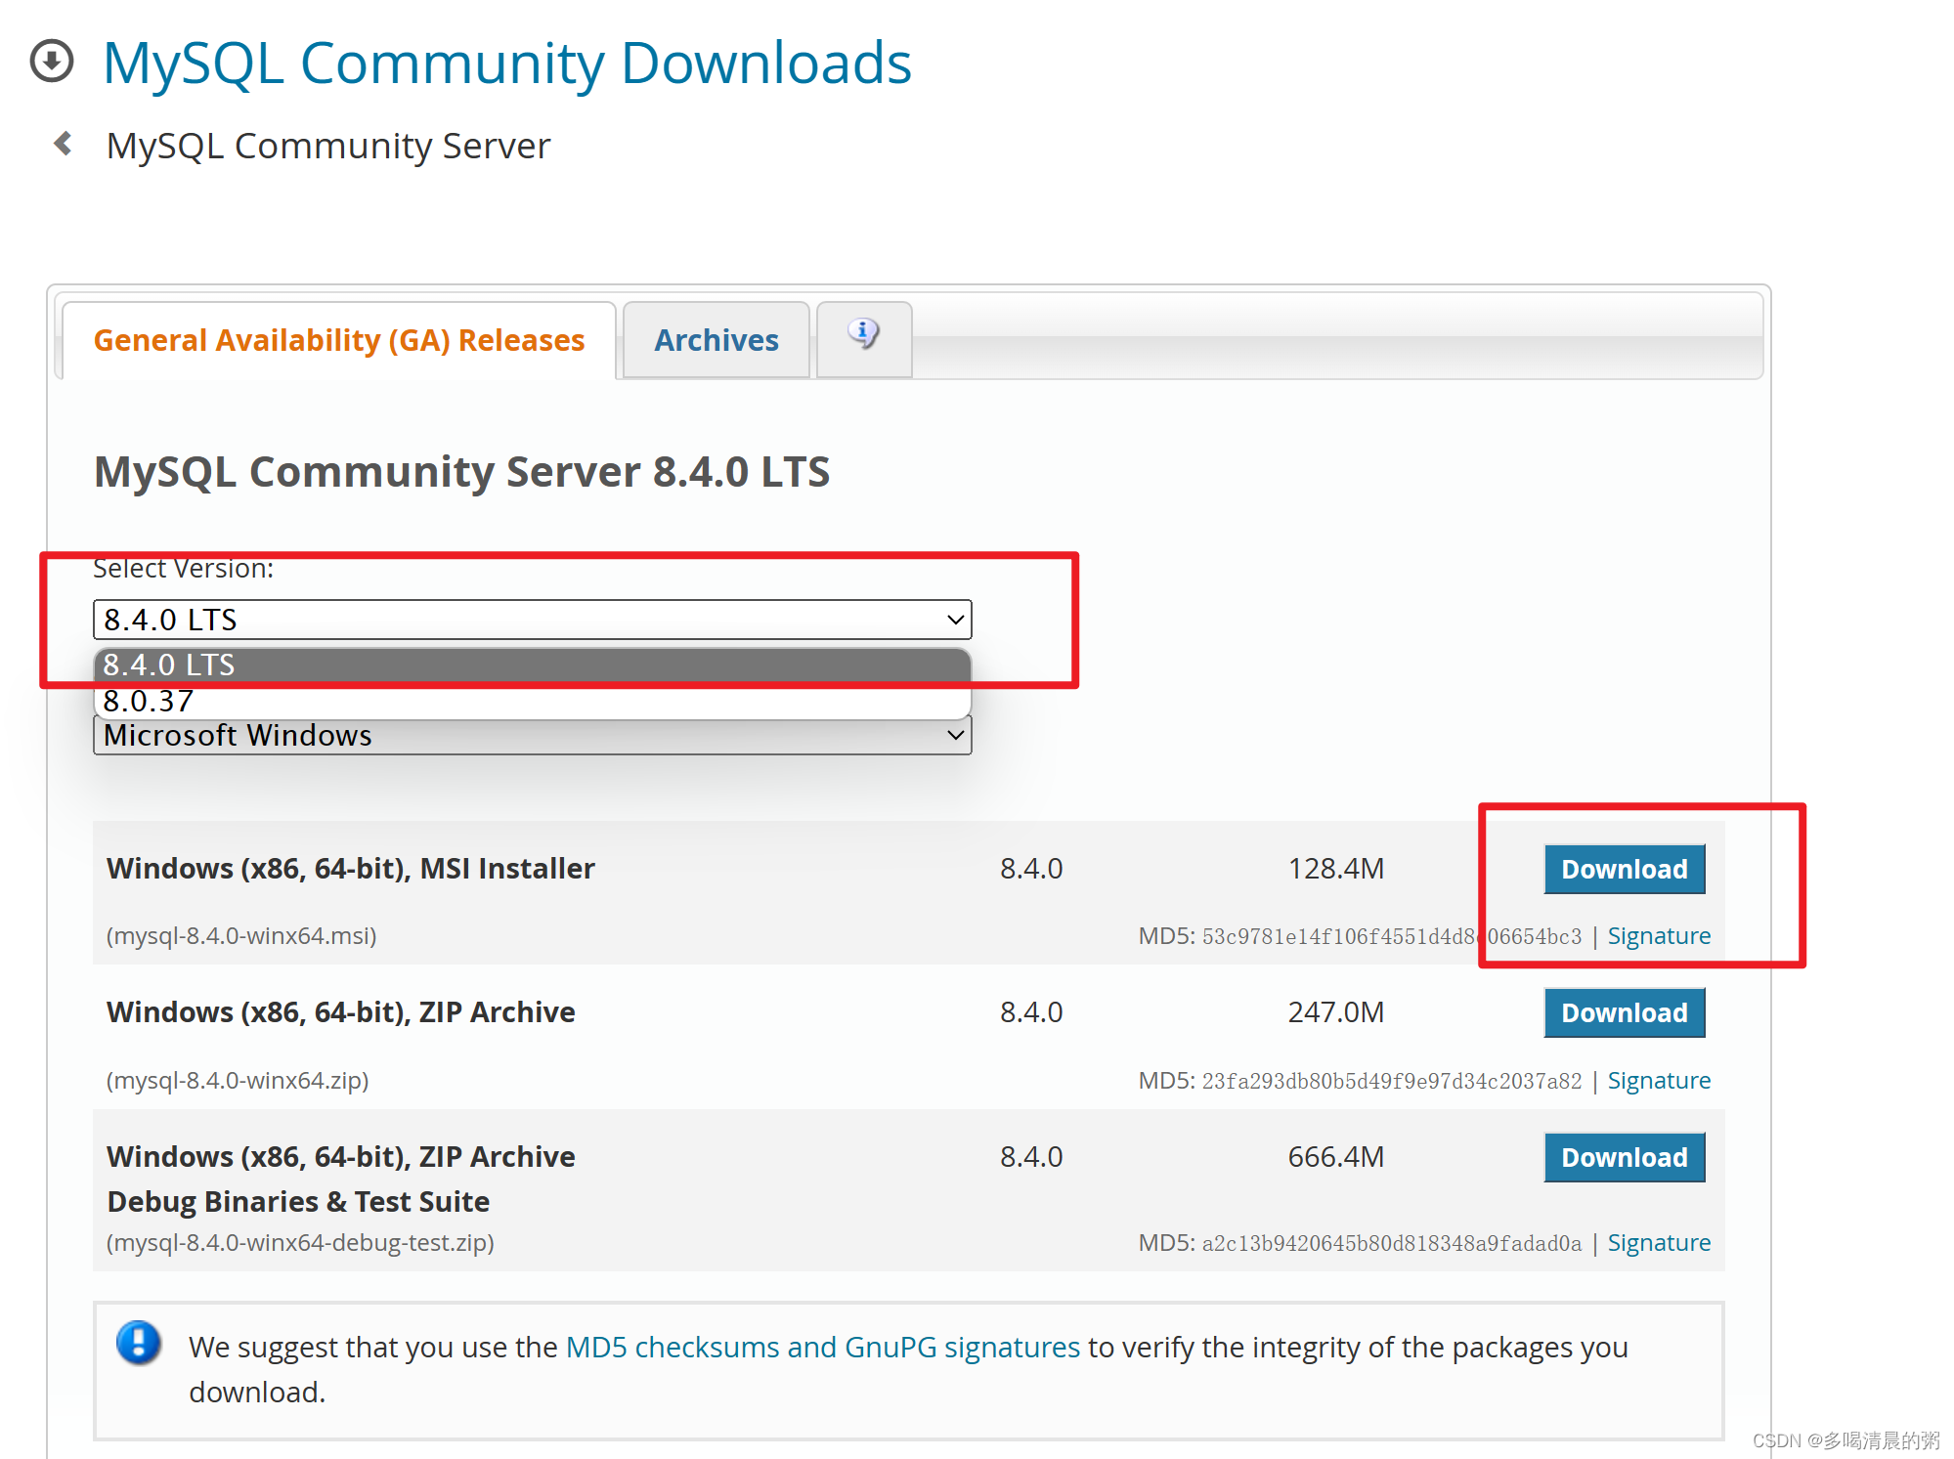Click the download circle icon beside page title
Screen dimensions: 1954x1459
(x=52, y=62)
